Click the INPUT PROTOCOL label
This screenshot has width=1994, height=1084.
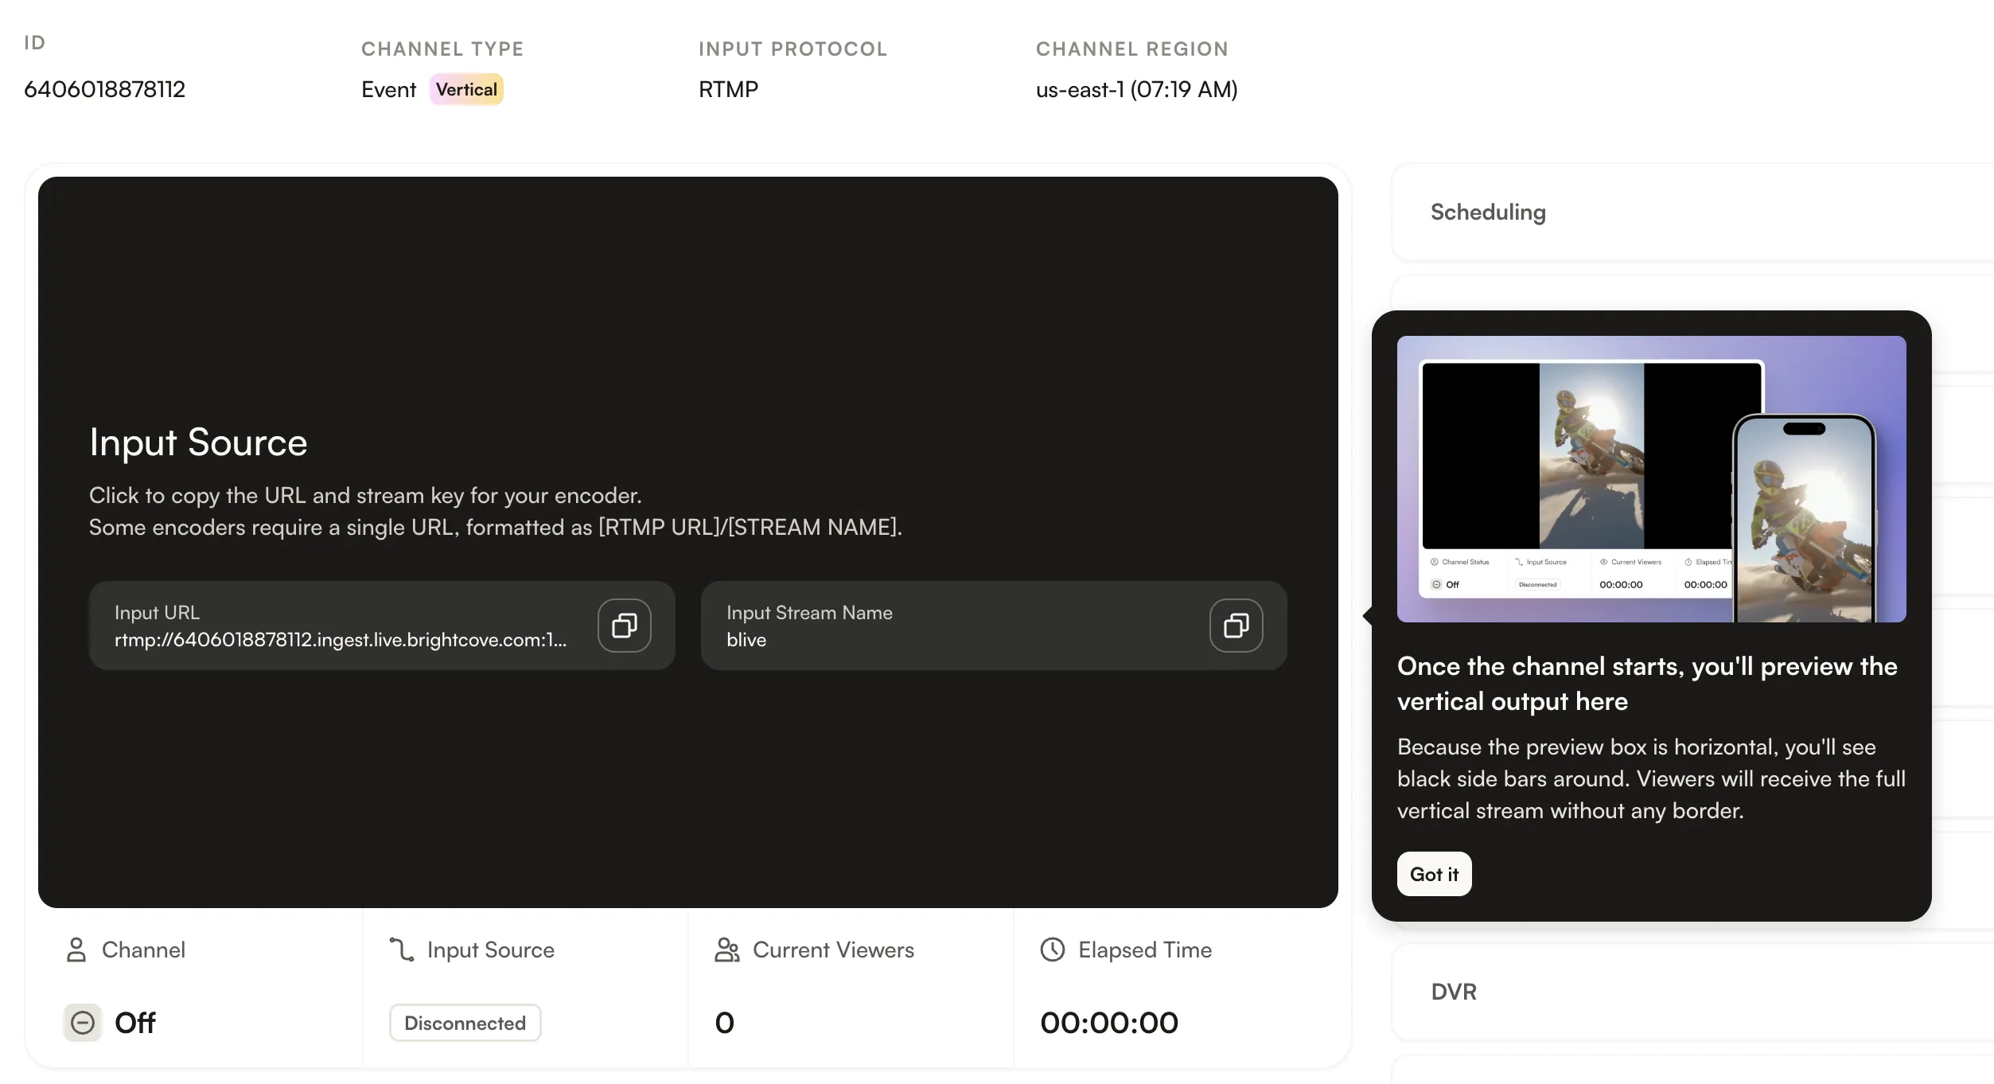click(793, 49)
